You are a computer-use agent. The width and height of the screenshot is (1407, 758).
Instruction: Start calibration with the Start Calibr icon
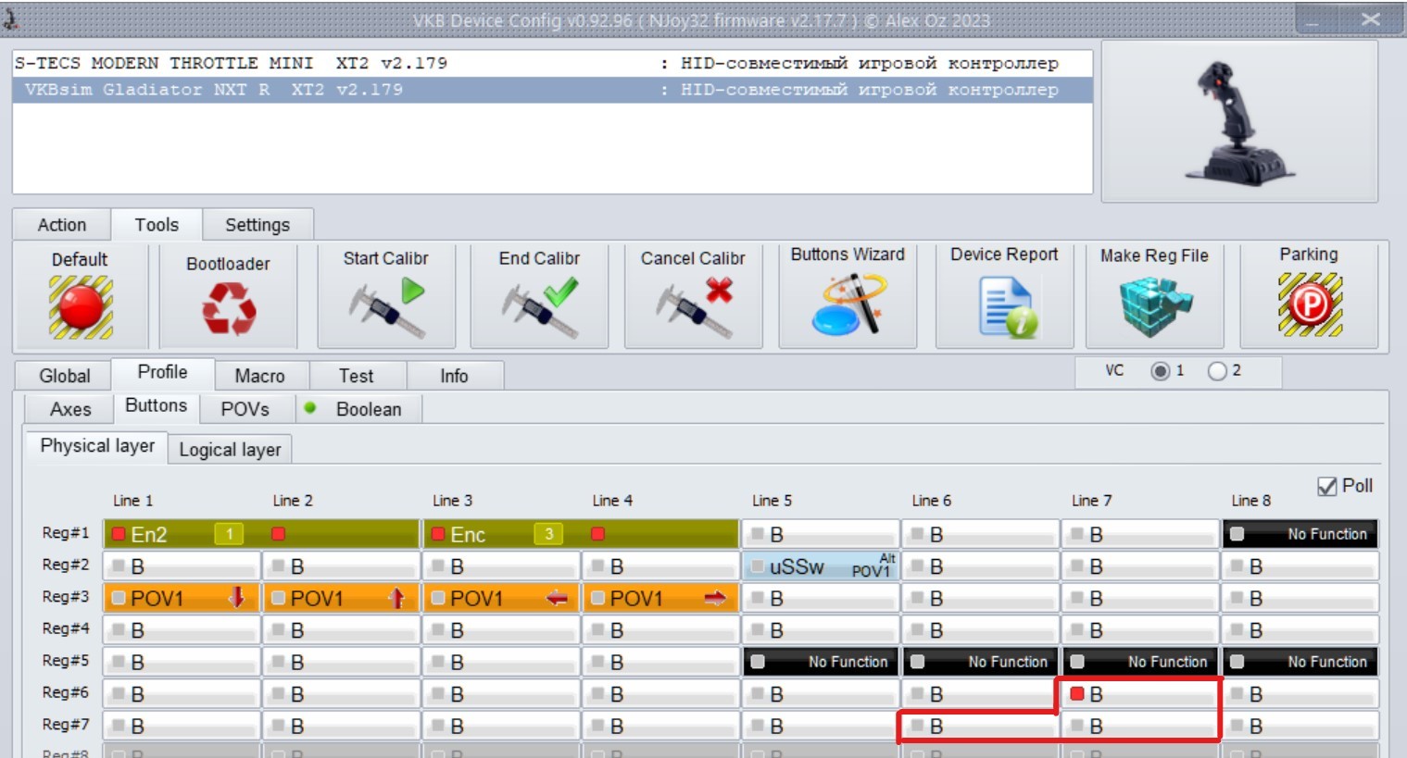[x=386, y=308]
